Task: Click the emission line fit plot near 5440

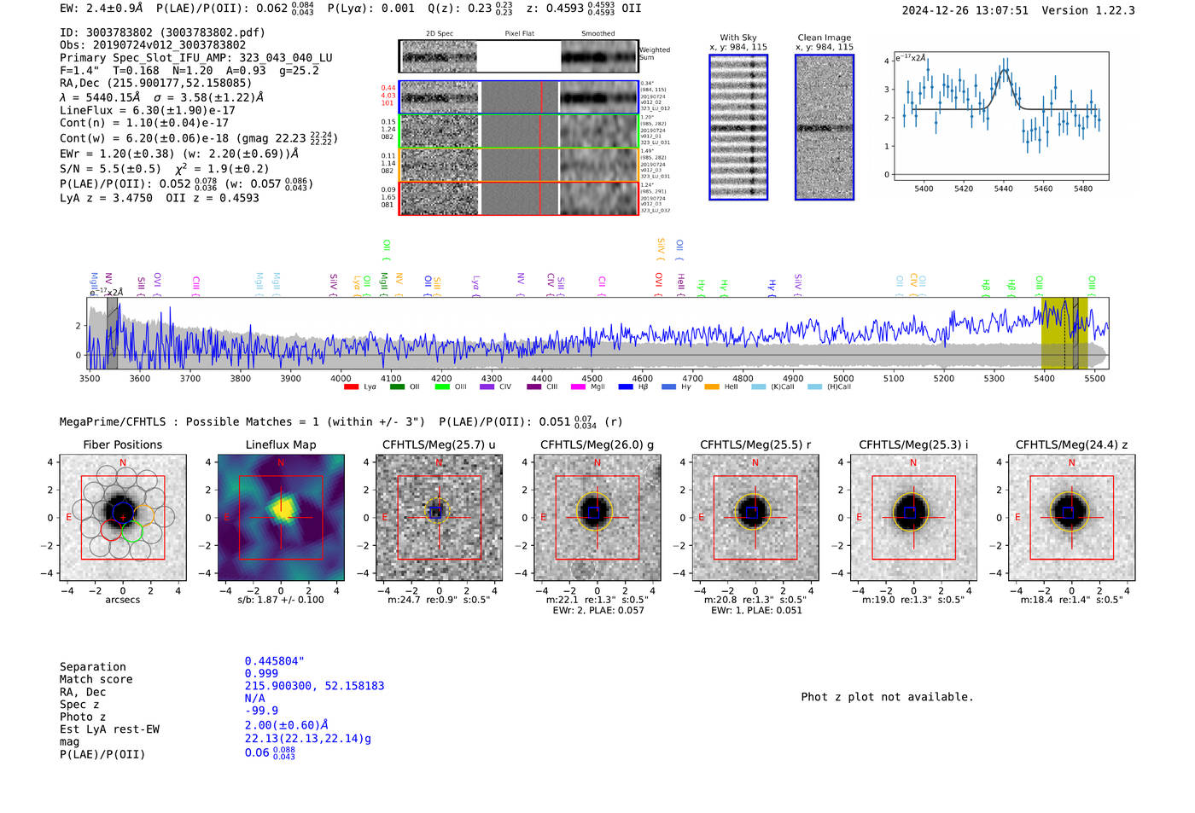Action: pyautogui.click(x=1000, y=116)
